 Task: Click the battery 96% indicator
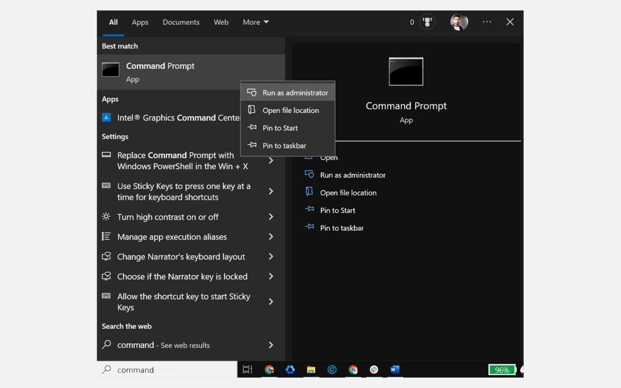pyautogui.click(x=502, y=370)
